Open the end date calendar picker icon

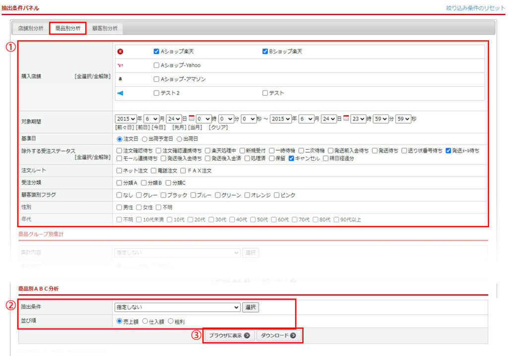point(346,118)
